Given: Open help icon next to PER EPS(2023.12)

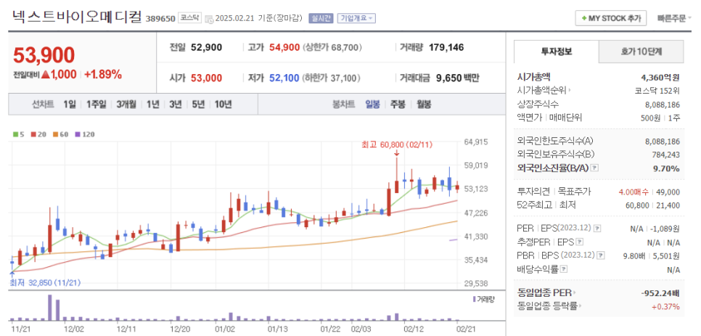Looking at the screenshot, I should point(597,229).
